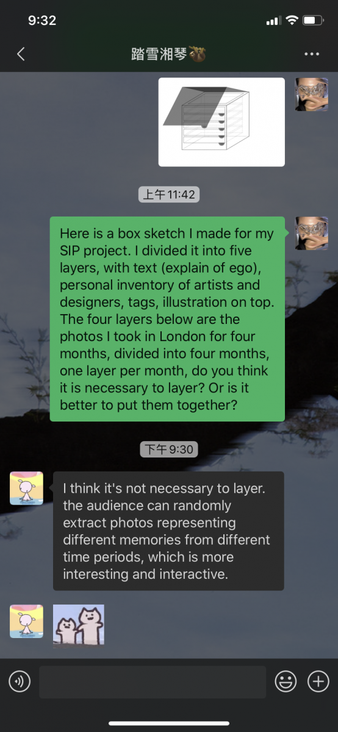Screen dimensions: 338x732
Task: Select the gray 'not necessary to layer' reply
Action: (168, 531)
